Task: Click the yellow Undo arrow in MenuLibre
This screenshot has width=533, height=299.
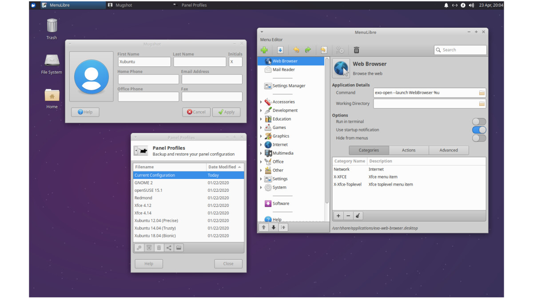Action: pyautogui.click(x=296, y=50)
